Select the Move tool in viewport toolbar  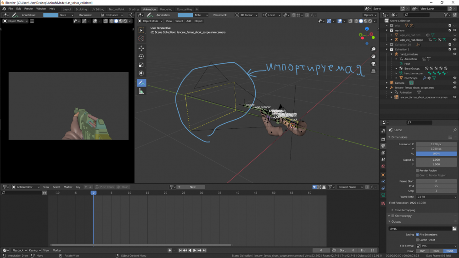pos(141,48)
